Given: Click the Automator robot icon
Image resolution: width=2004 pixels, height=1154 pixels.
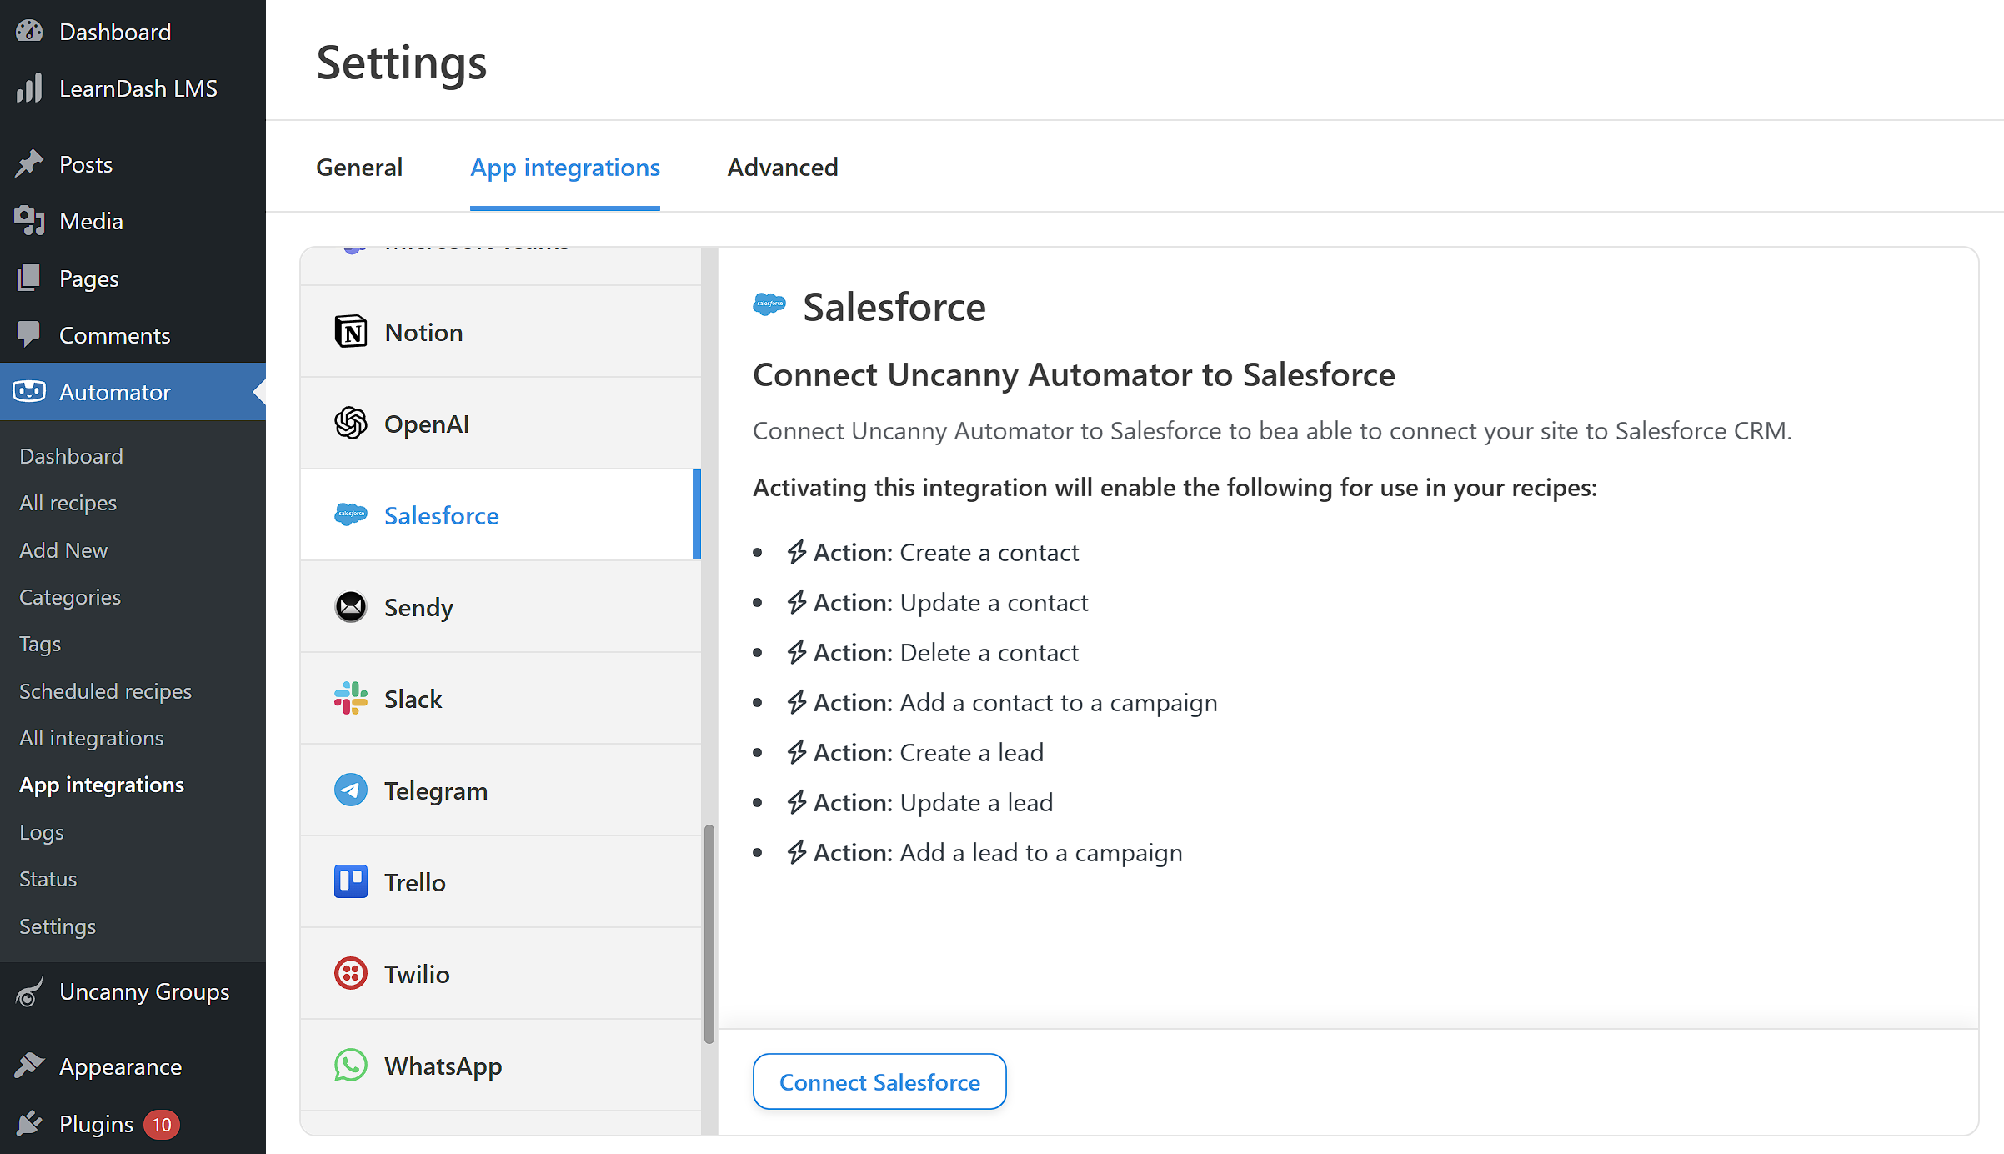Looking at the screenshot, I should tap(29, 391).
